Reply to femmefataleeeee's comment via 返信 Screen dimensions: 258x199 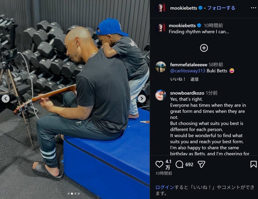(194, 79)
